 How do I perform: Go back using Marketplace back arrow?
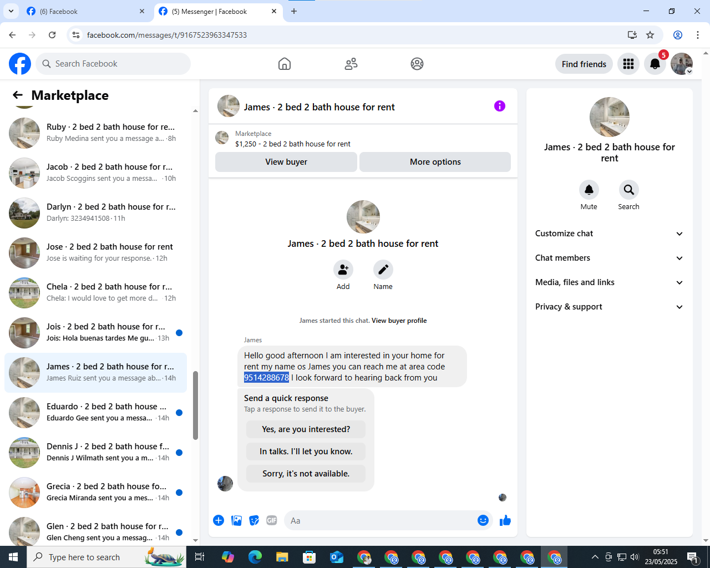pyautogui.click(x=18, y=95)
